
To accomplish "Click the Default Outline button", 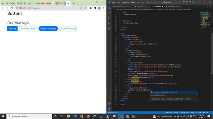I will click(x=28, y=29).
